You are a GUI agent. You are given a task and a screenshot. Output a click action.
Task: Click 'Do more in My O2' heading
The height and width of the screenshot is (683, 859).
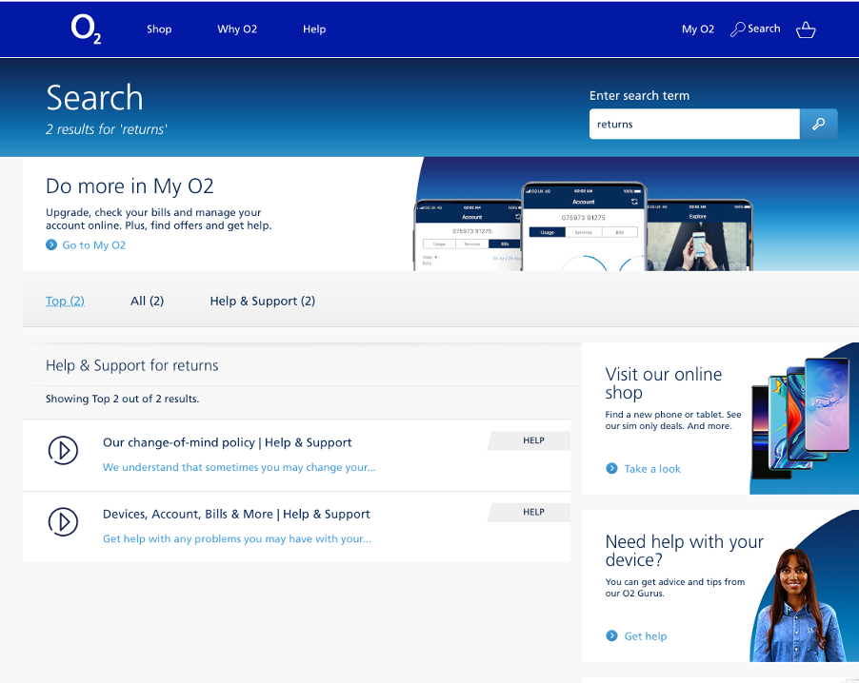[130, 186]
